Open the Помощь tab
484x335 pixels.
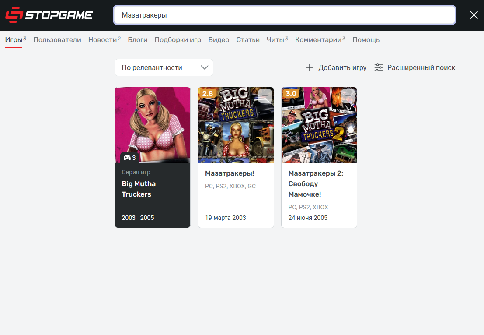tap(366, 40)
